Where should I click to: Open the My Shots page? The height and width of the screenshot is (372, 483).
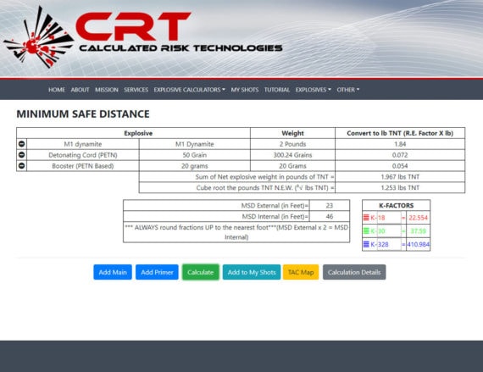[245, 90]
